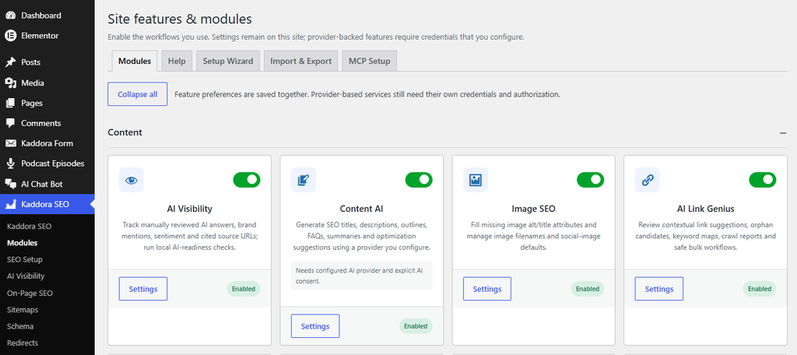The width and height of the screenshot is (797, 355).
Task: Open Media in the admin menu
Action: (x=47, y=83)
